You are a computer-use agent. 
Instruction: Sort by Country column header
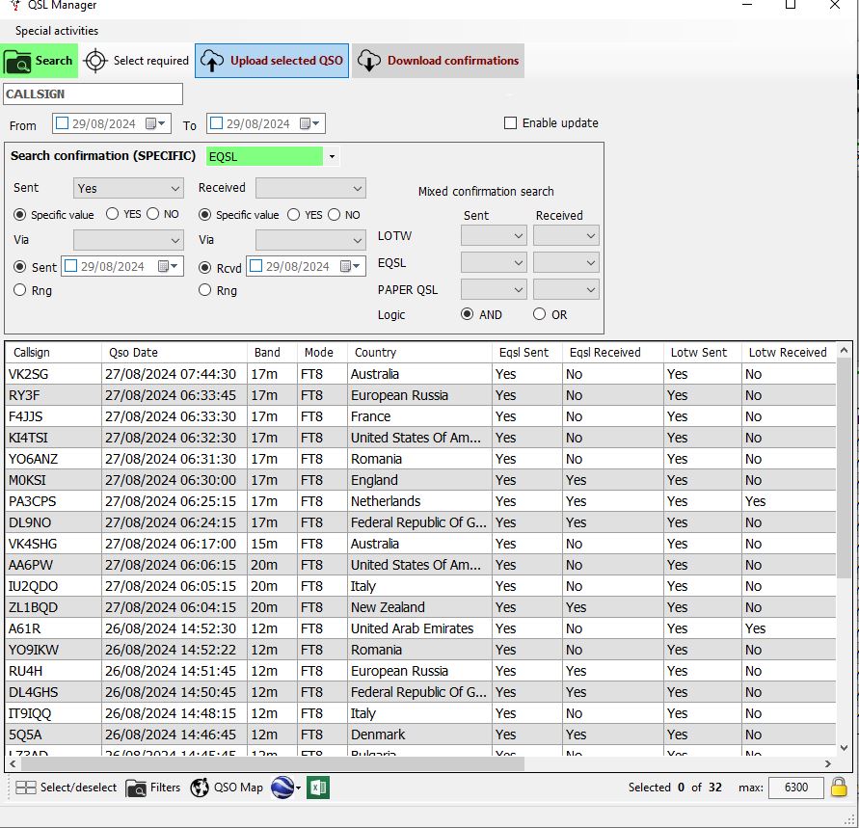419,352
